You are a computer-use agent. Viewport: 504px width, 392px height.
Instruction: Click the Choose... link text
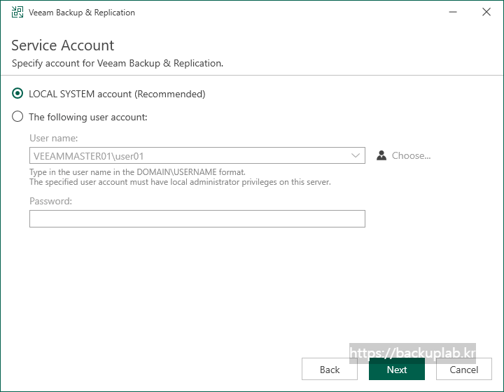(411, 156)
